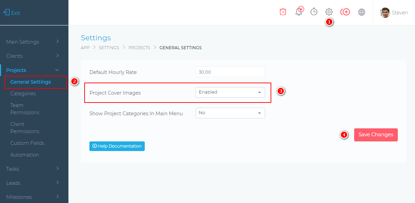Open the notifications bell icon
415x203 pixels.
[x=299, y=12]
